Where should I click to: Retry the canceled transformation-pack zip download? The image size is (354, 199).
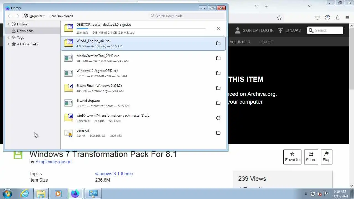tap(218, 118)
